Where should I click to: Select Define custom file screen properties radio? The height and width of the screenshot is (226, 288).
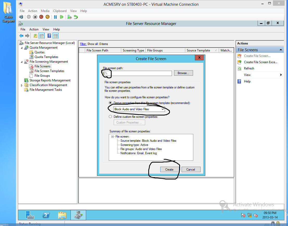[110, 117]
